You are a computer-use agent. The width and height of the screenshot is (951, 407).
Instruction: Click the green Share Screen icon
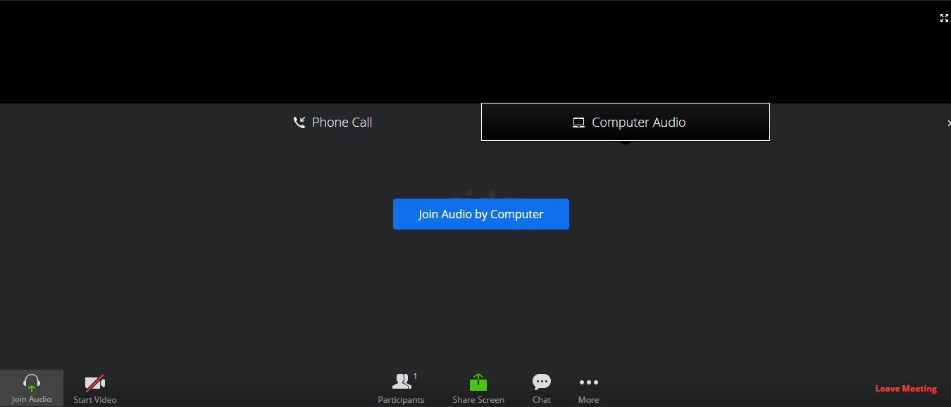click(x=478, y=382)
